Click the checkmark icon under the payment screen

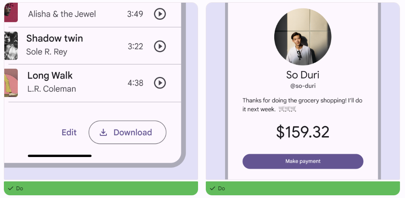click(x=213, y=189)
